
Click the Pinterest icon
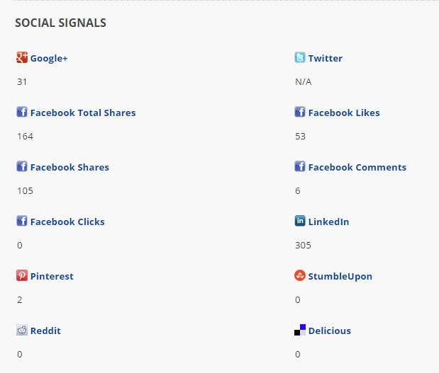tap(22, 276)
